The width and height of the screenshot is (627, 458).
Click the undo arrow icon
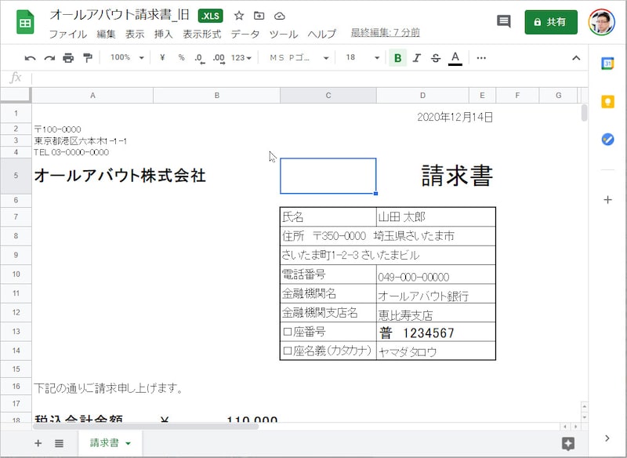pos(31,58)
